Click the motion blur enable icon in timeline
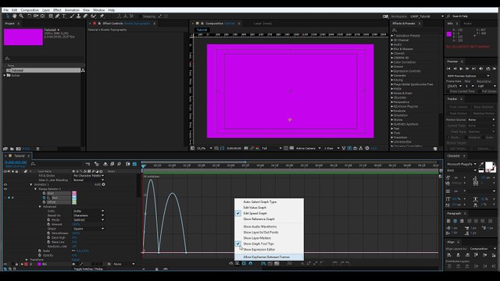The image size is (500, 281). (x=119, y=164)
